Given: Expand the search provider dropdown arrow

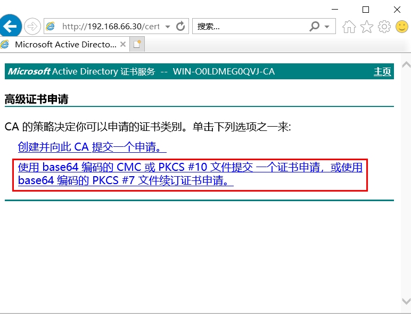Looking at the screenshot, I should [326, 27].
